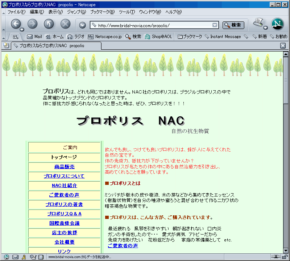The image size is (290, 261).
Task: Open the プロポリスQ&A link
Action: point(65,214)
